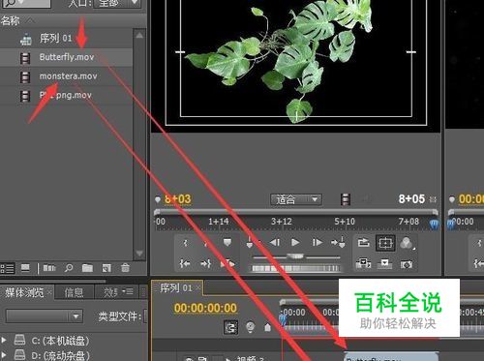Click Set Encore Chapter Marker icon

(x=250, y=327)
